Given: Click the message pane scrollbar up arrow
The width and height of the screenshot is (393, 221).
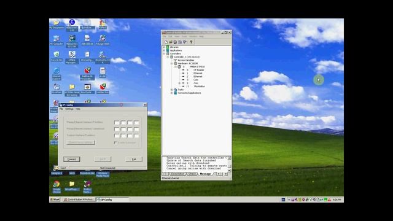Looking at the screenshot, I should point(229,158).
